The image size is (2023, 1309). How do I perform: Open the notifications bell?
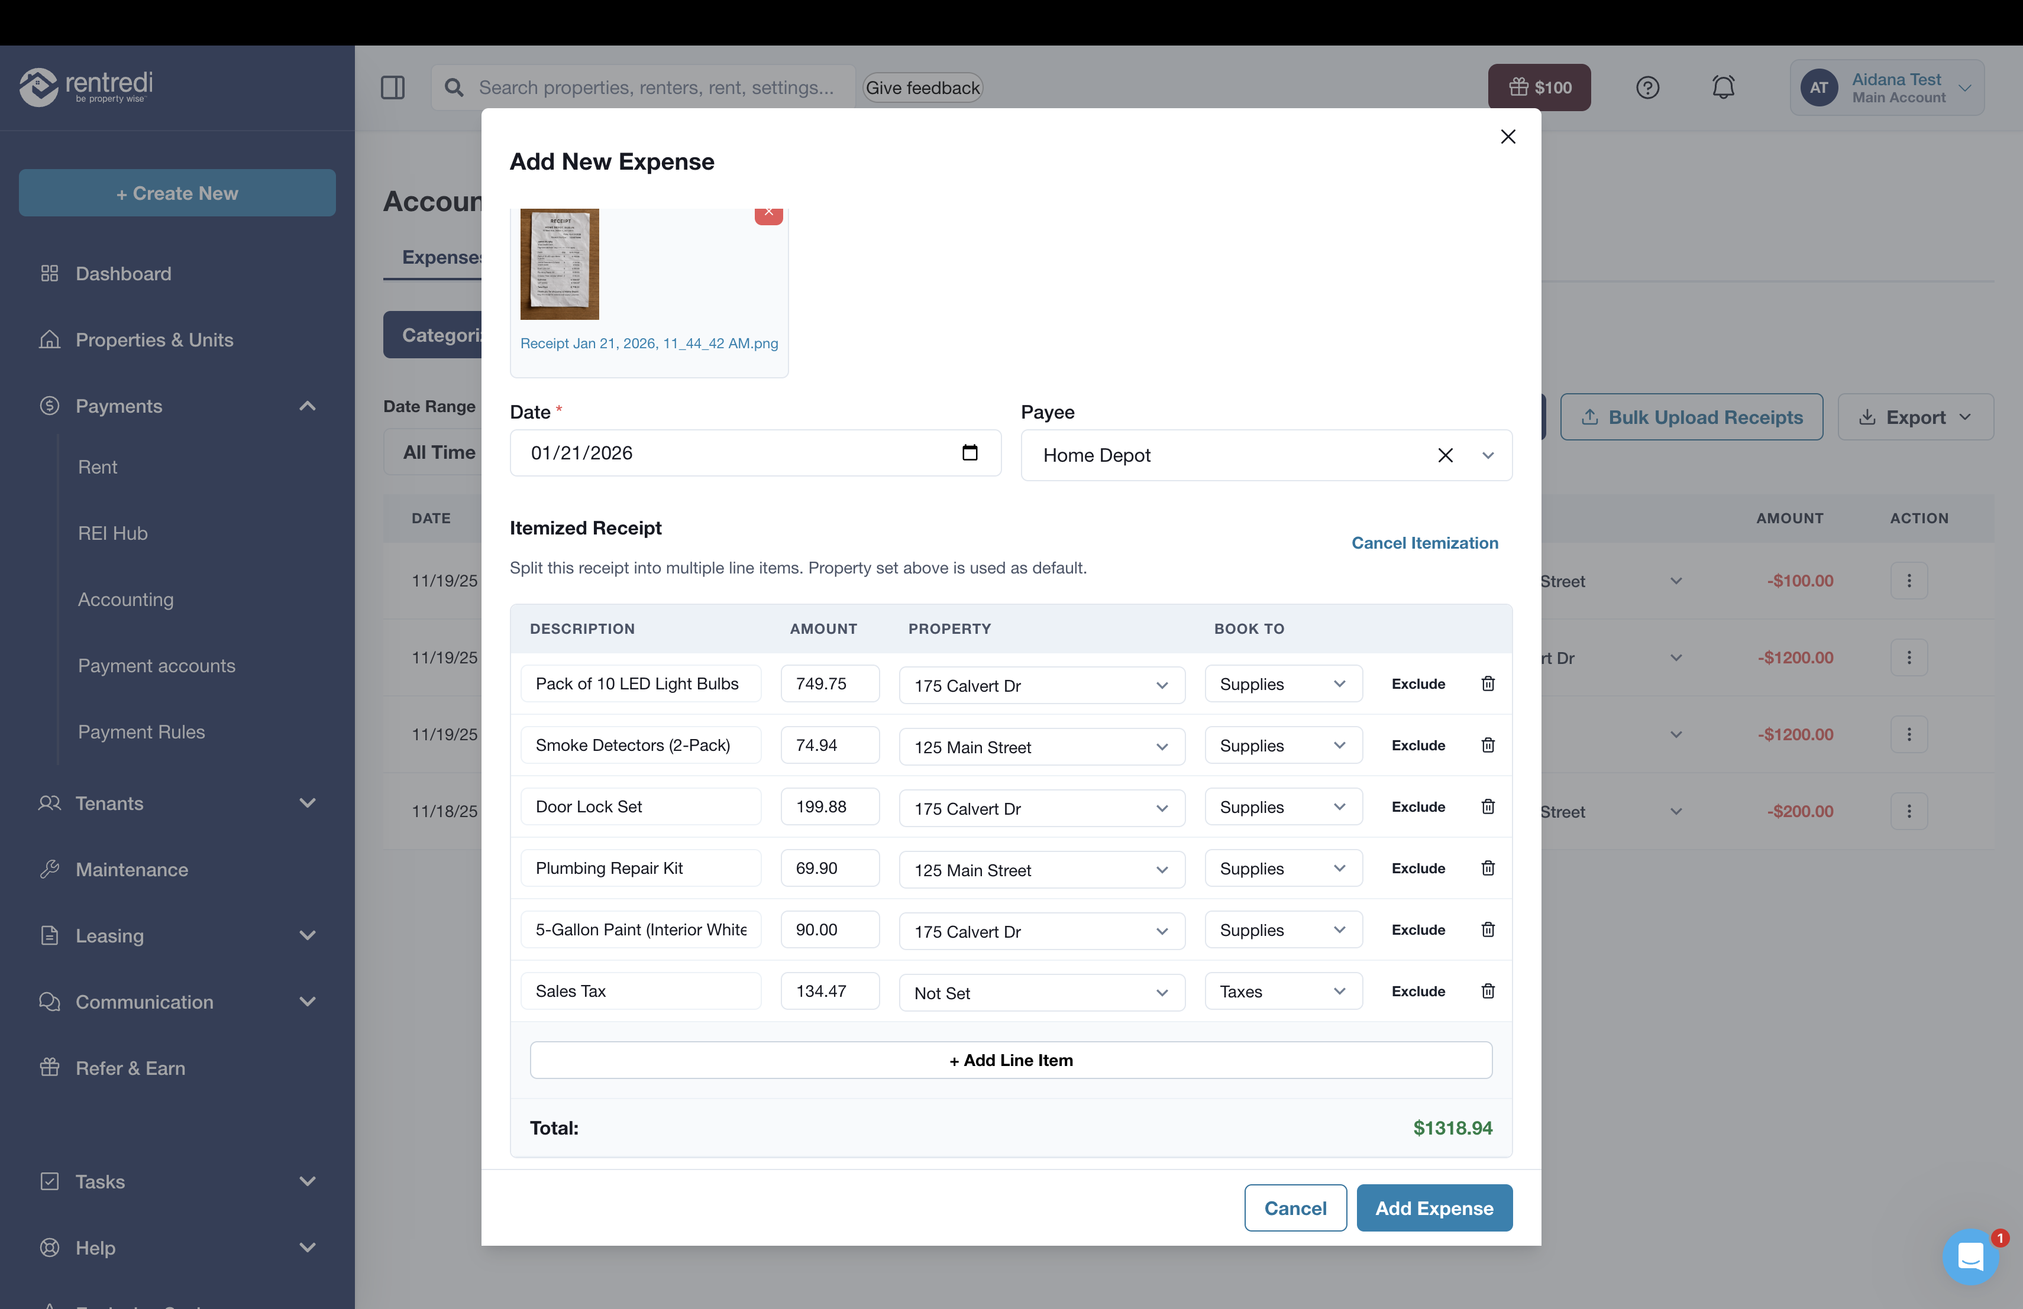click(1723, 87)
